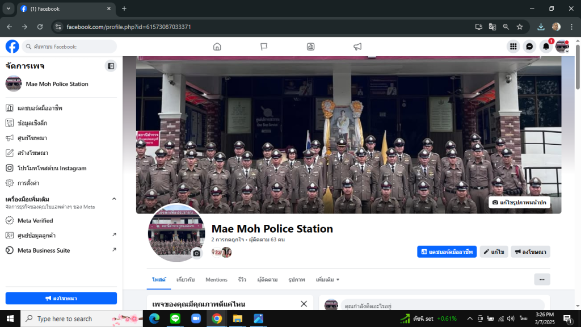Screen dimensions: 581x327
Task: Open notifications bell
Action: pyautogui.click(x=546, y=47)
